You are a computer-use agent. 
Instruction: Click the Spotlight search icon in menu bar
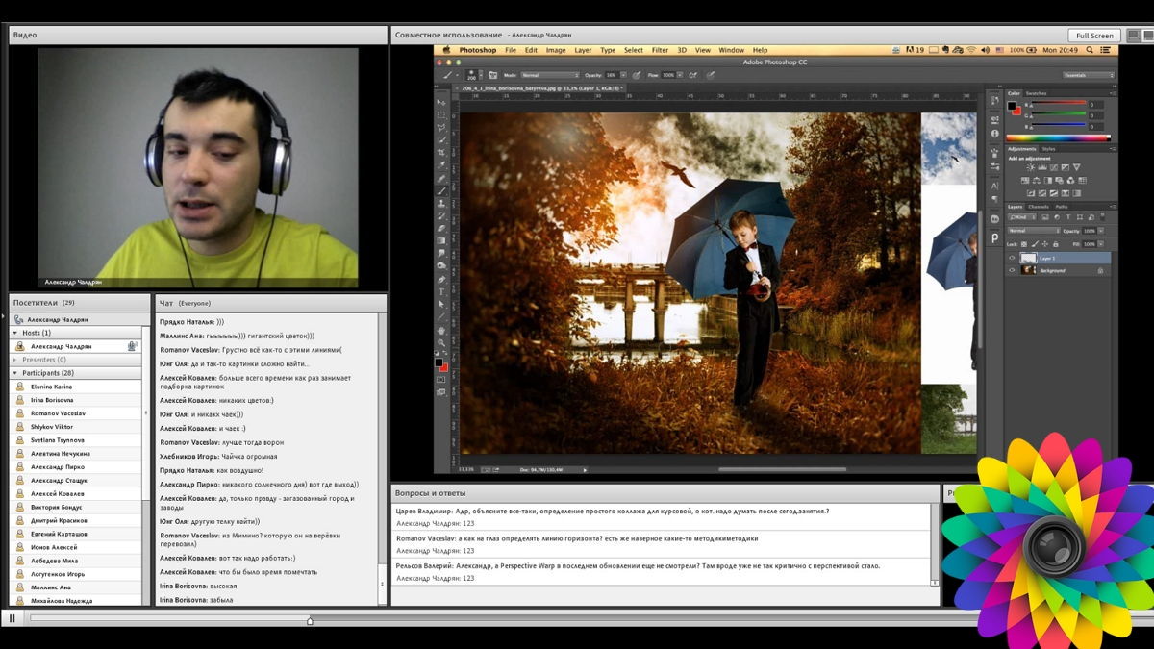coord(1091,50)
